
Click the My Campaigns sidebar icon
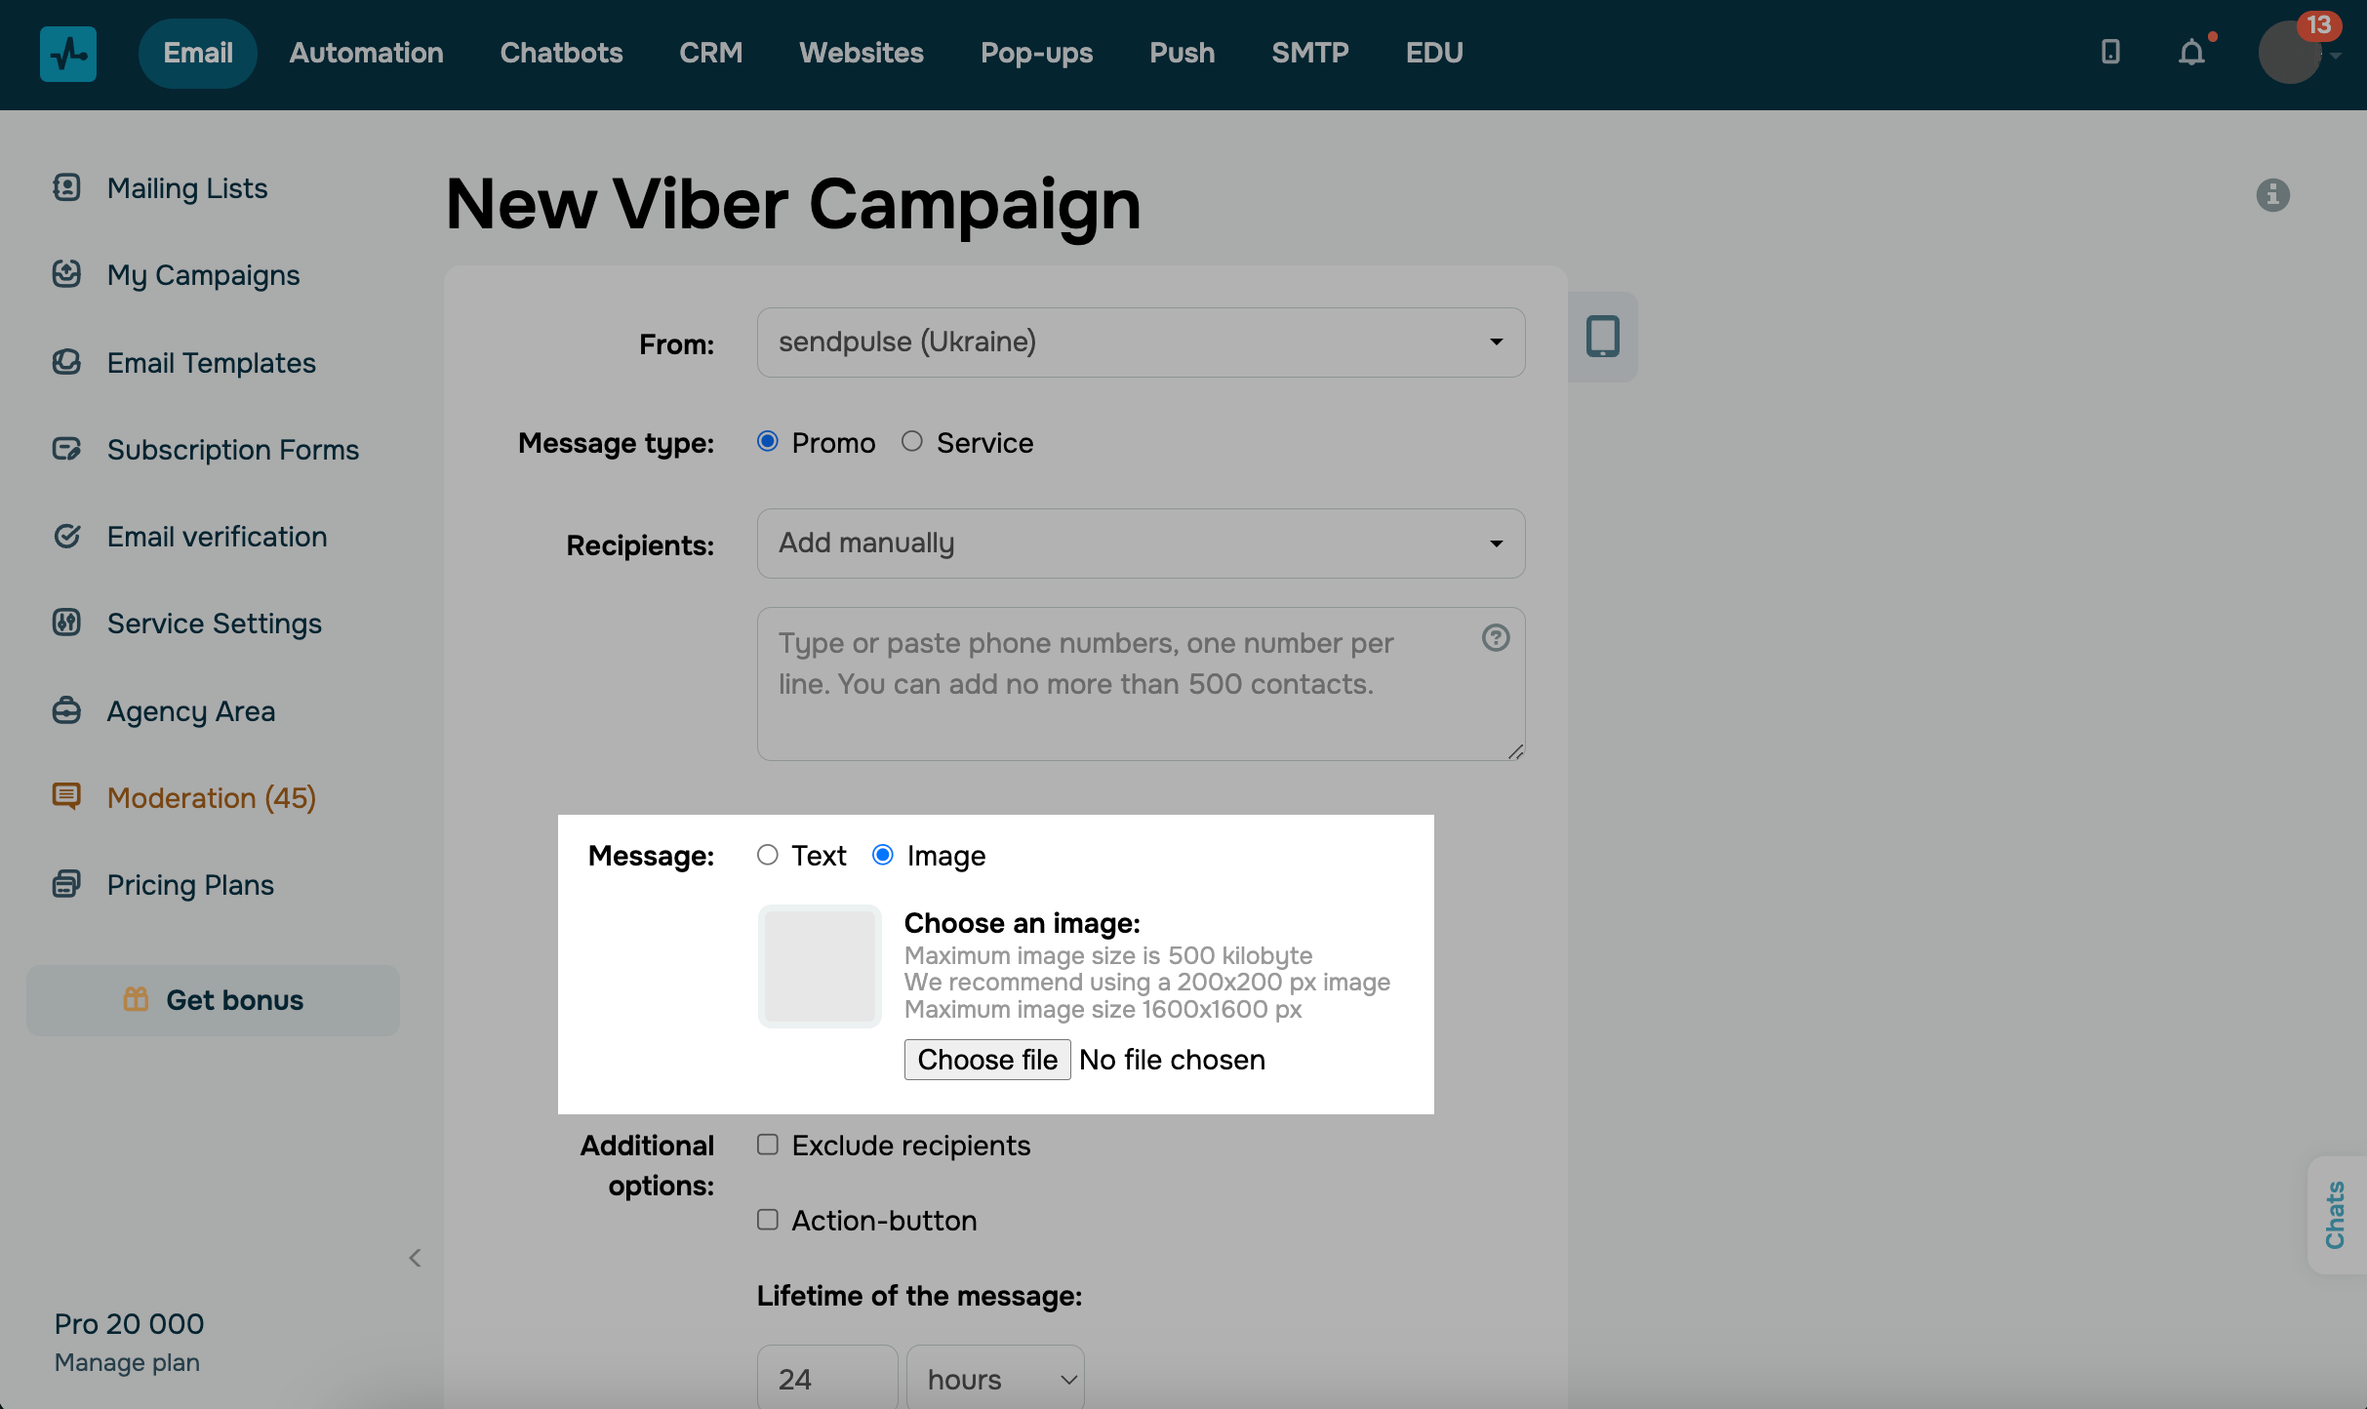click(x=66, y=274)
